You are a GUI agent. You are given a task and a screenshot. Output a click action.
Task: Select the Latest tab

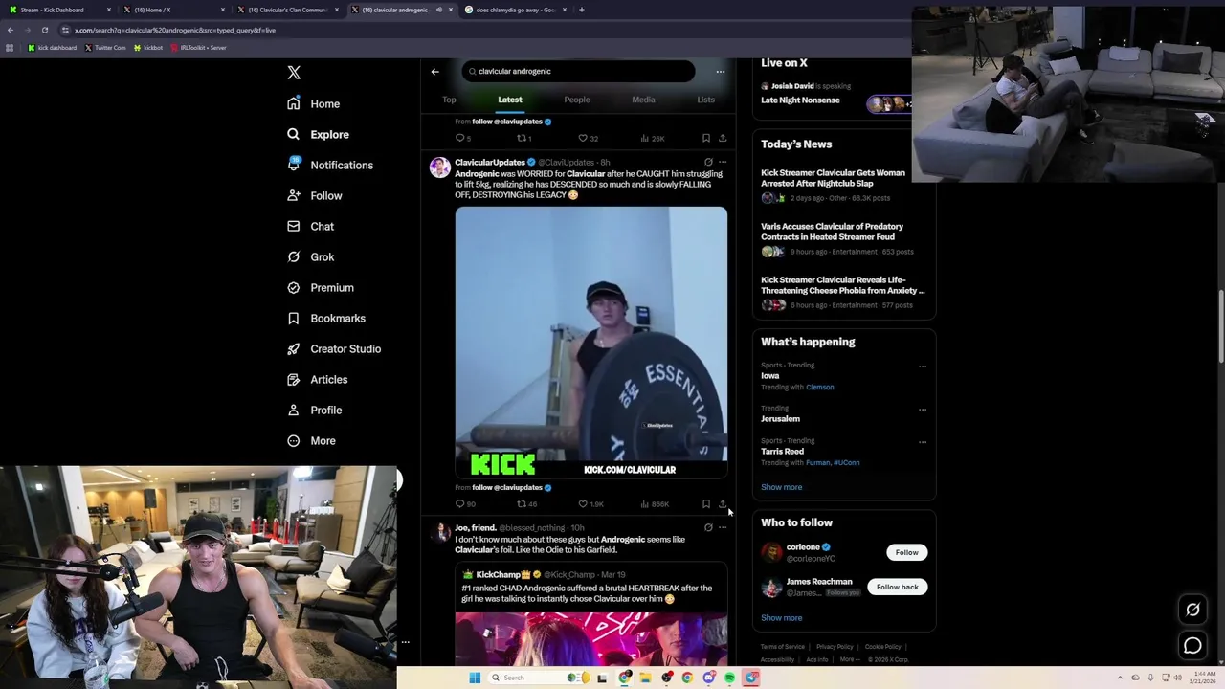coord(510,100)
